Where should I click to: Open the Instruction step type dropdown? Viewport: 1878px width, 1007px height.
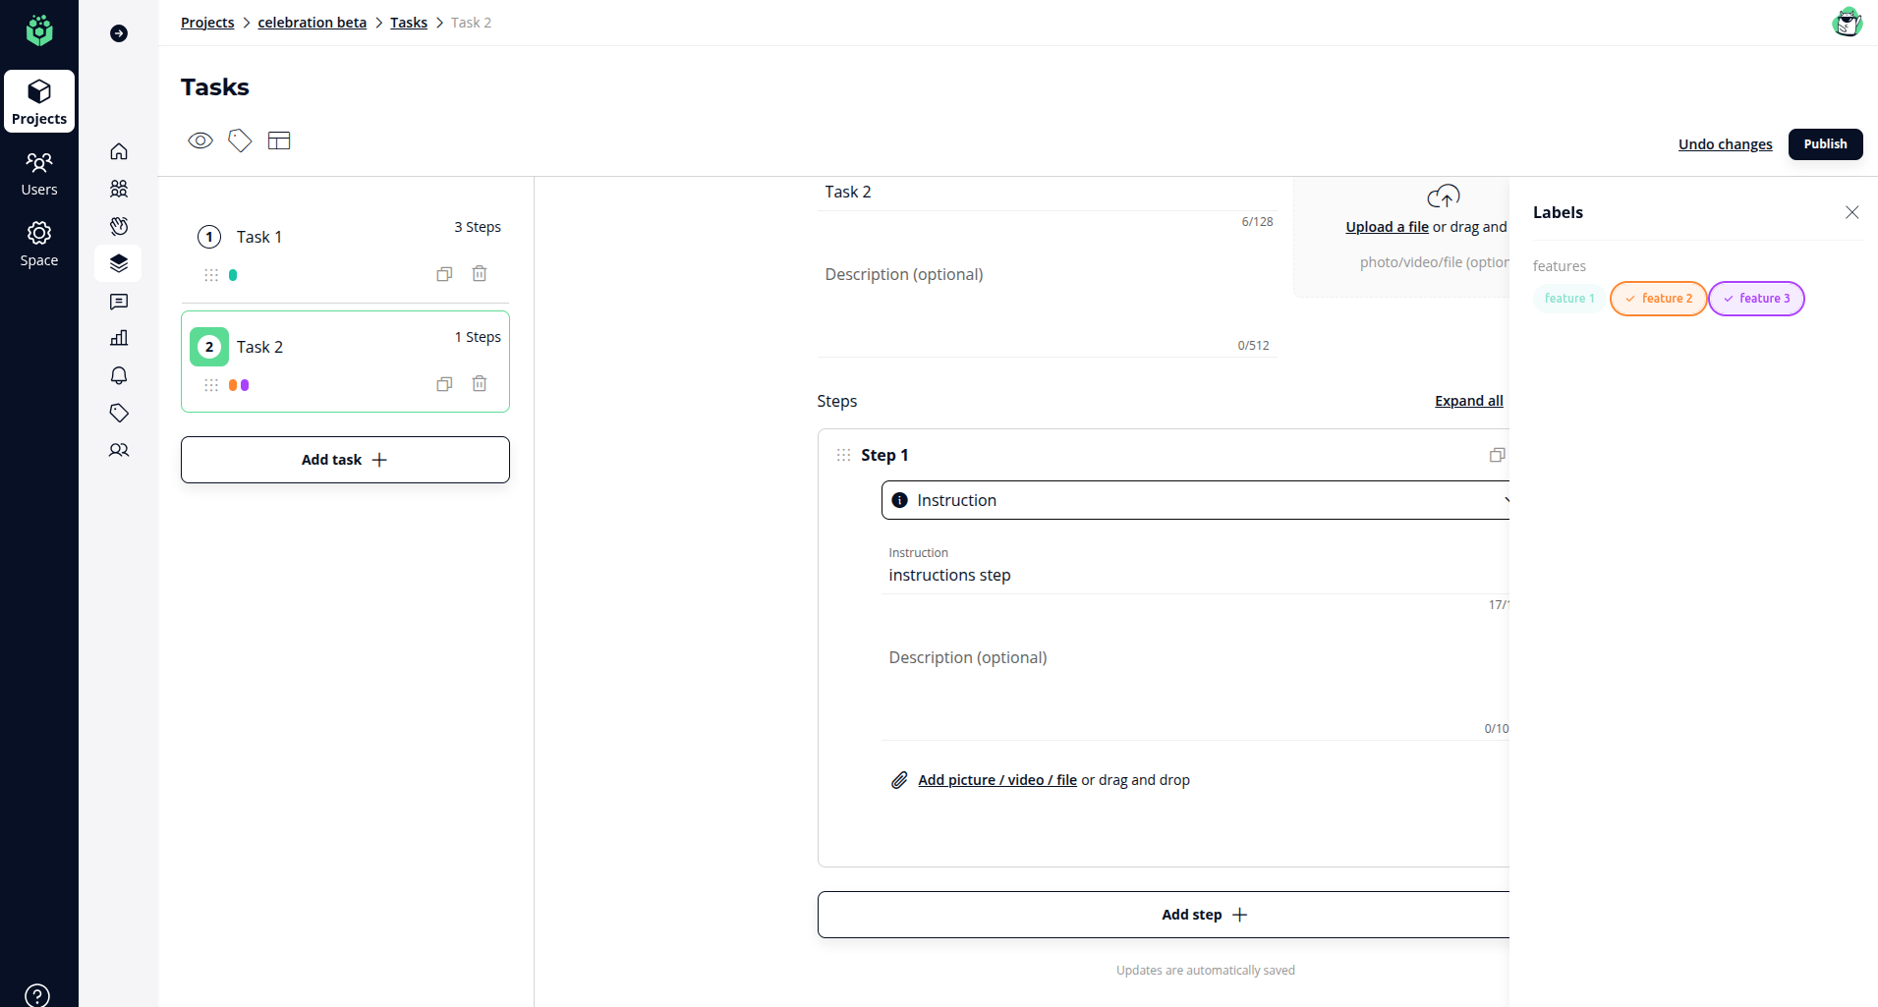(x=1194, y=500)
